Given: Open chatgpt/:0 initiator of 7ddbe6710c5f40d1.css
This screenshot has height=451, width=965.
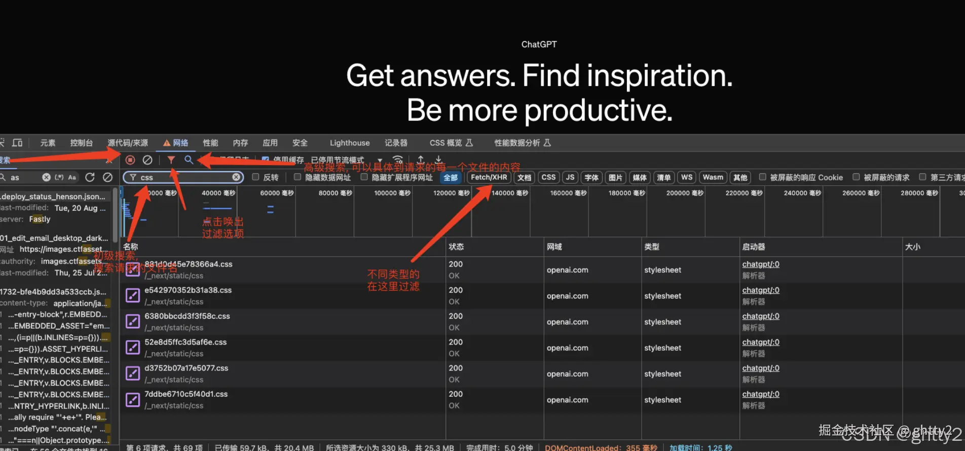Looking at the screenshot, I should 761,394.
